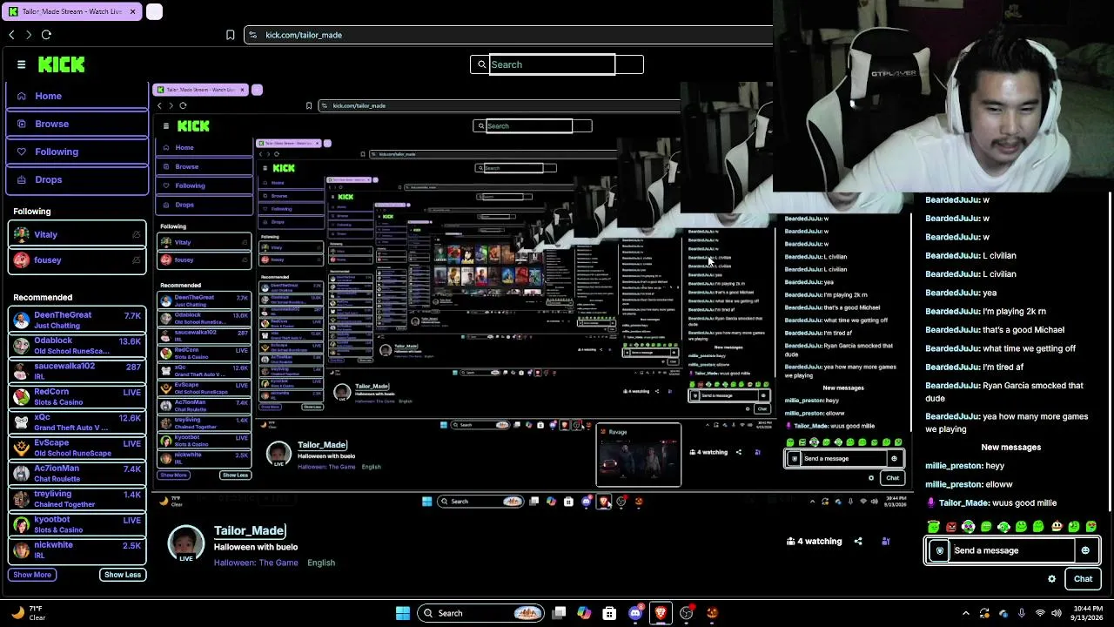Open xQc recommended channel

coord(77,422)
